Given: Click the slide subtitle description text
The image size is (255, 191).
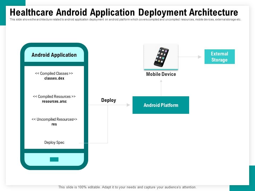Looking at the screenshot, I should [x=125, y=19].
